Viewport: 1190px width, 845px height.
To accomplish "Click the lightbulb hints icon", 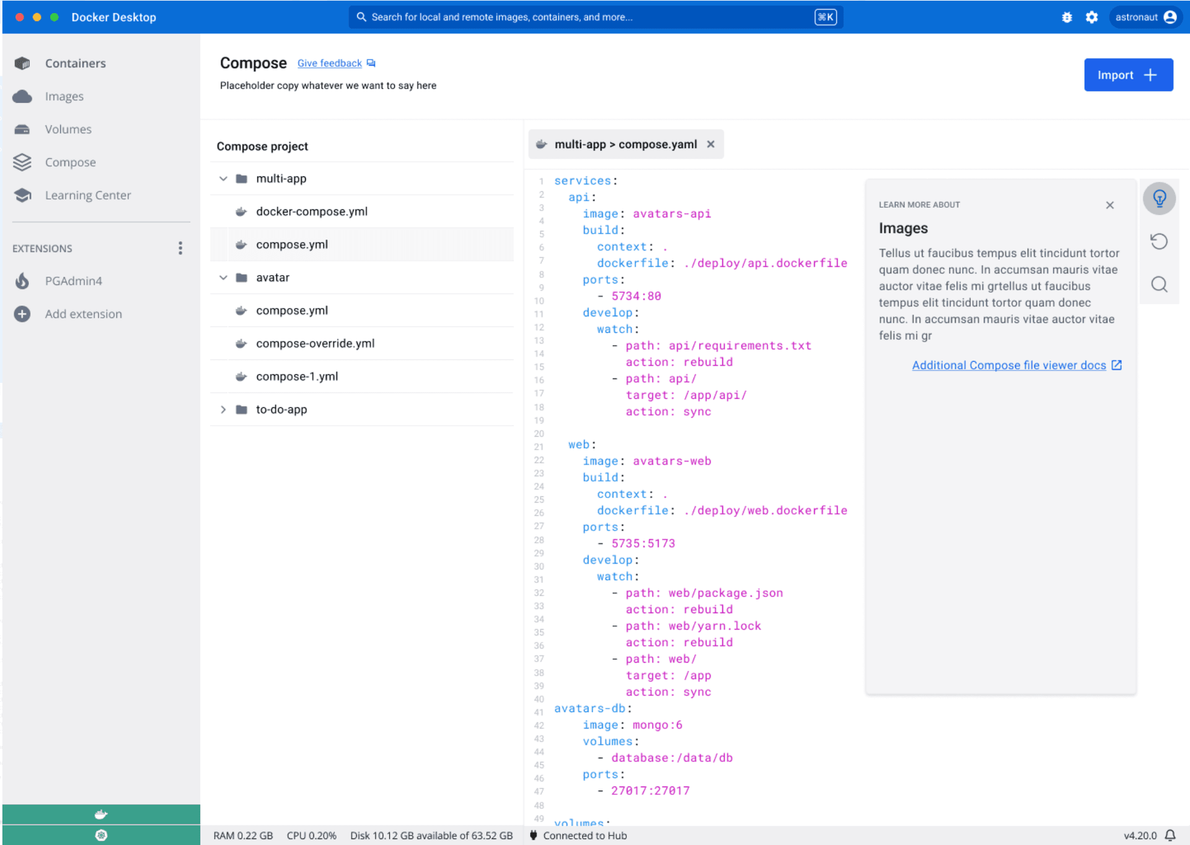I will click(1158, 198).
